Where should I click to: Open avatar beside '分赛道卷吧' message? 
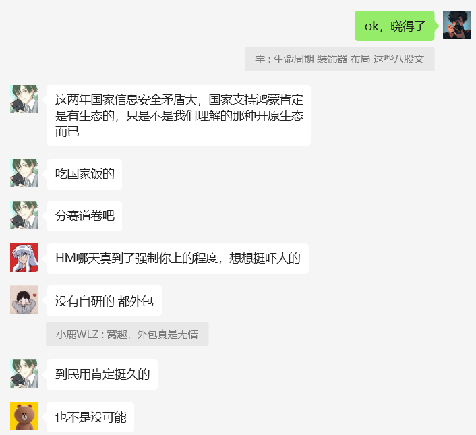point(24,215)
